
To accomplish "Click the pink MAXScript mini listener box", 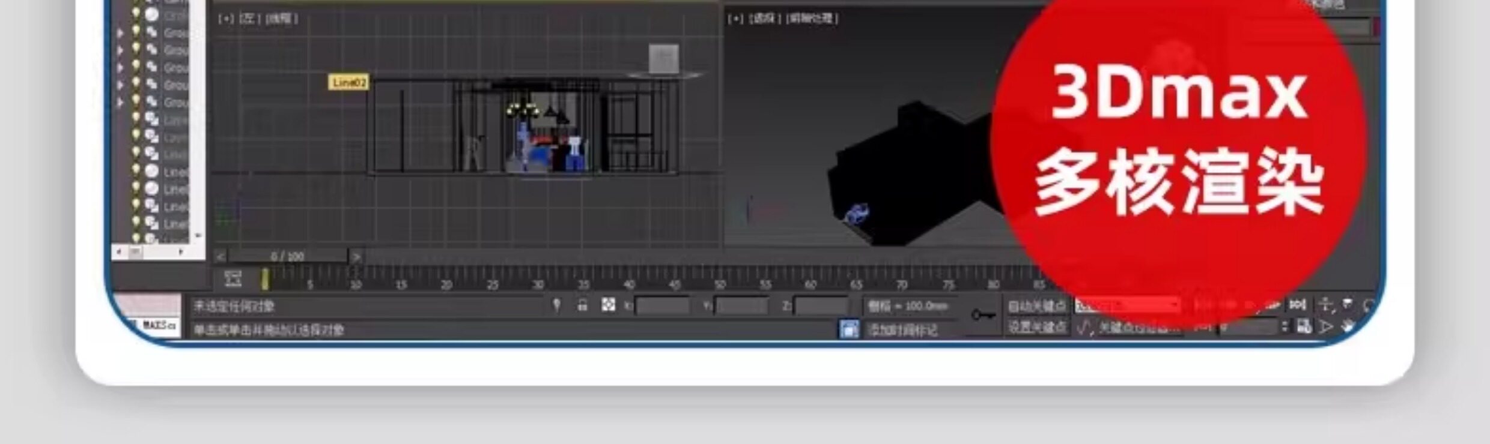I will click(x=147, y=305).
